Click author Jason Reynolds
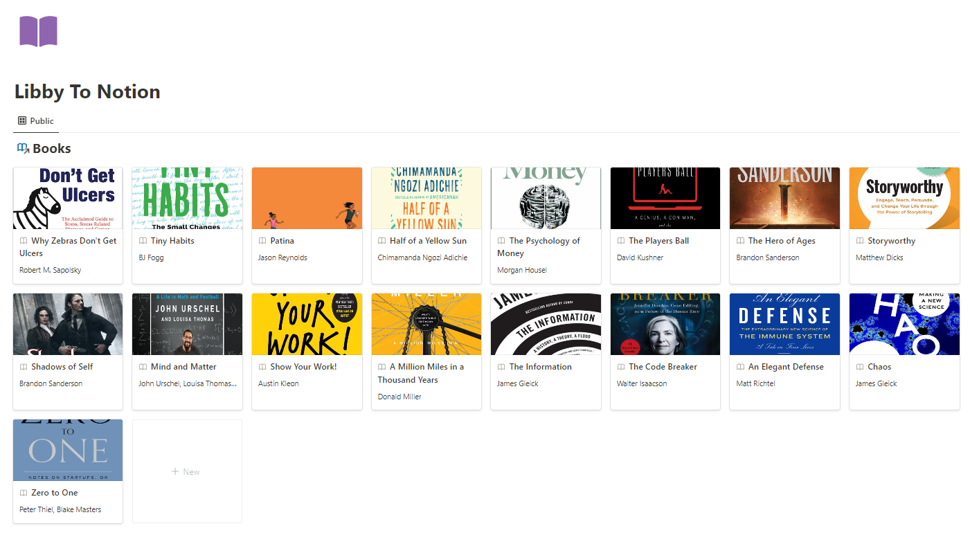The width and height of the screenshot is (970, 535). point(282,257)
